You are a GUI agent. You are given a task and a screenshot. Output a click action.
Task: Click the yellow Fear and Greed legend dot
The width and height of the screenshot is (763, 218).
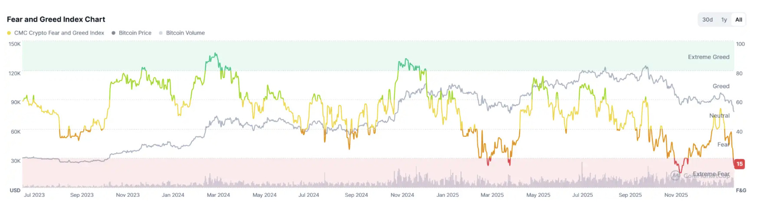(9, 33)
